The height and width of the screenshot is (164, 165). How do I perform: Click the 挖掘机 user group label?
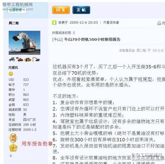[13, 68]
